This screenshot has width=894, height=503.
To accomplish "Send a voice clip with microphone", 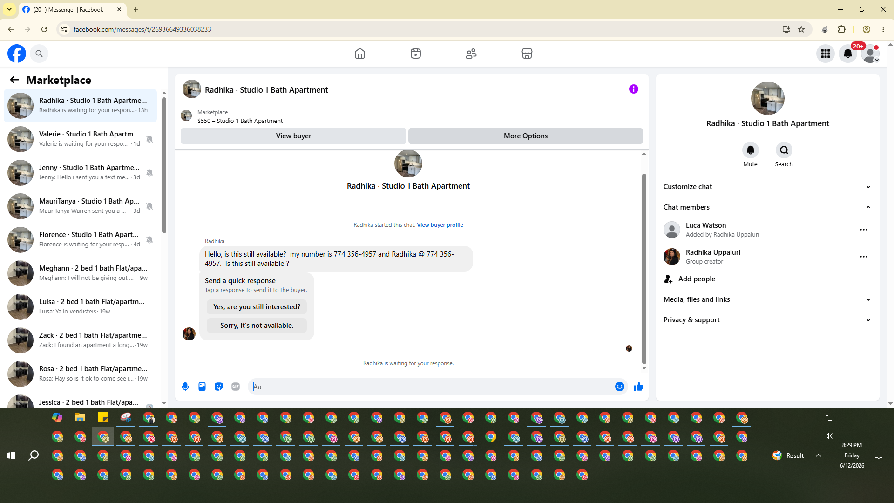I will coord(185,387).
